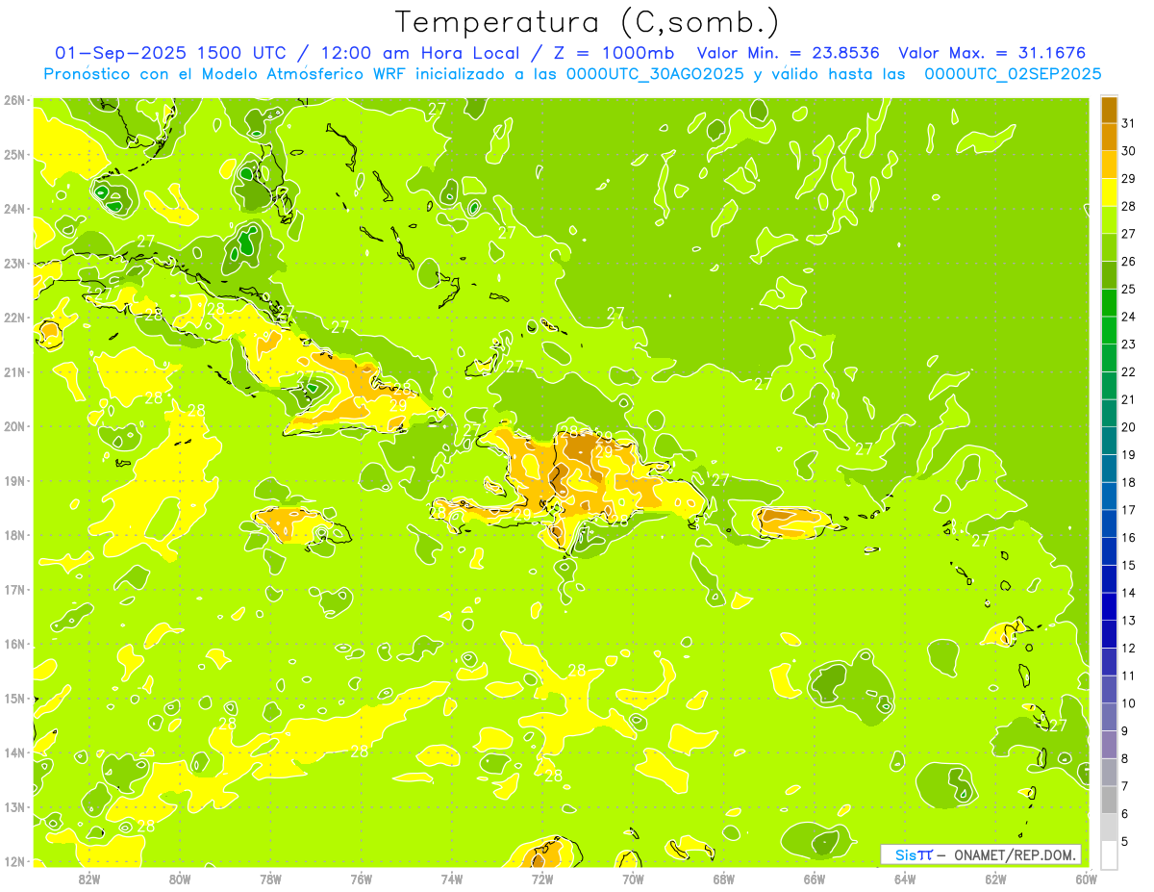Click the 14N latitude axis label

tap(14, 752)
